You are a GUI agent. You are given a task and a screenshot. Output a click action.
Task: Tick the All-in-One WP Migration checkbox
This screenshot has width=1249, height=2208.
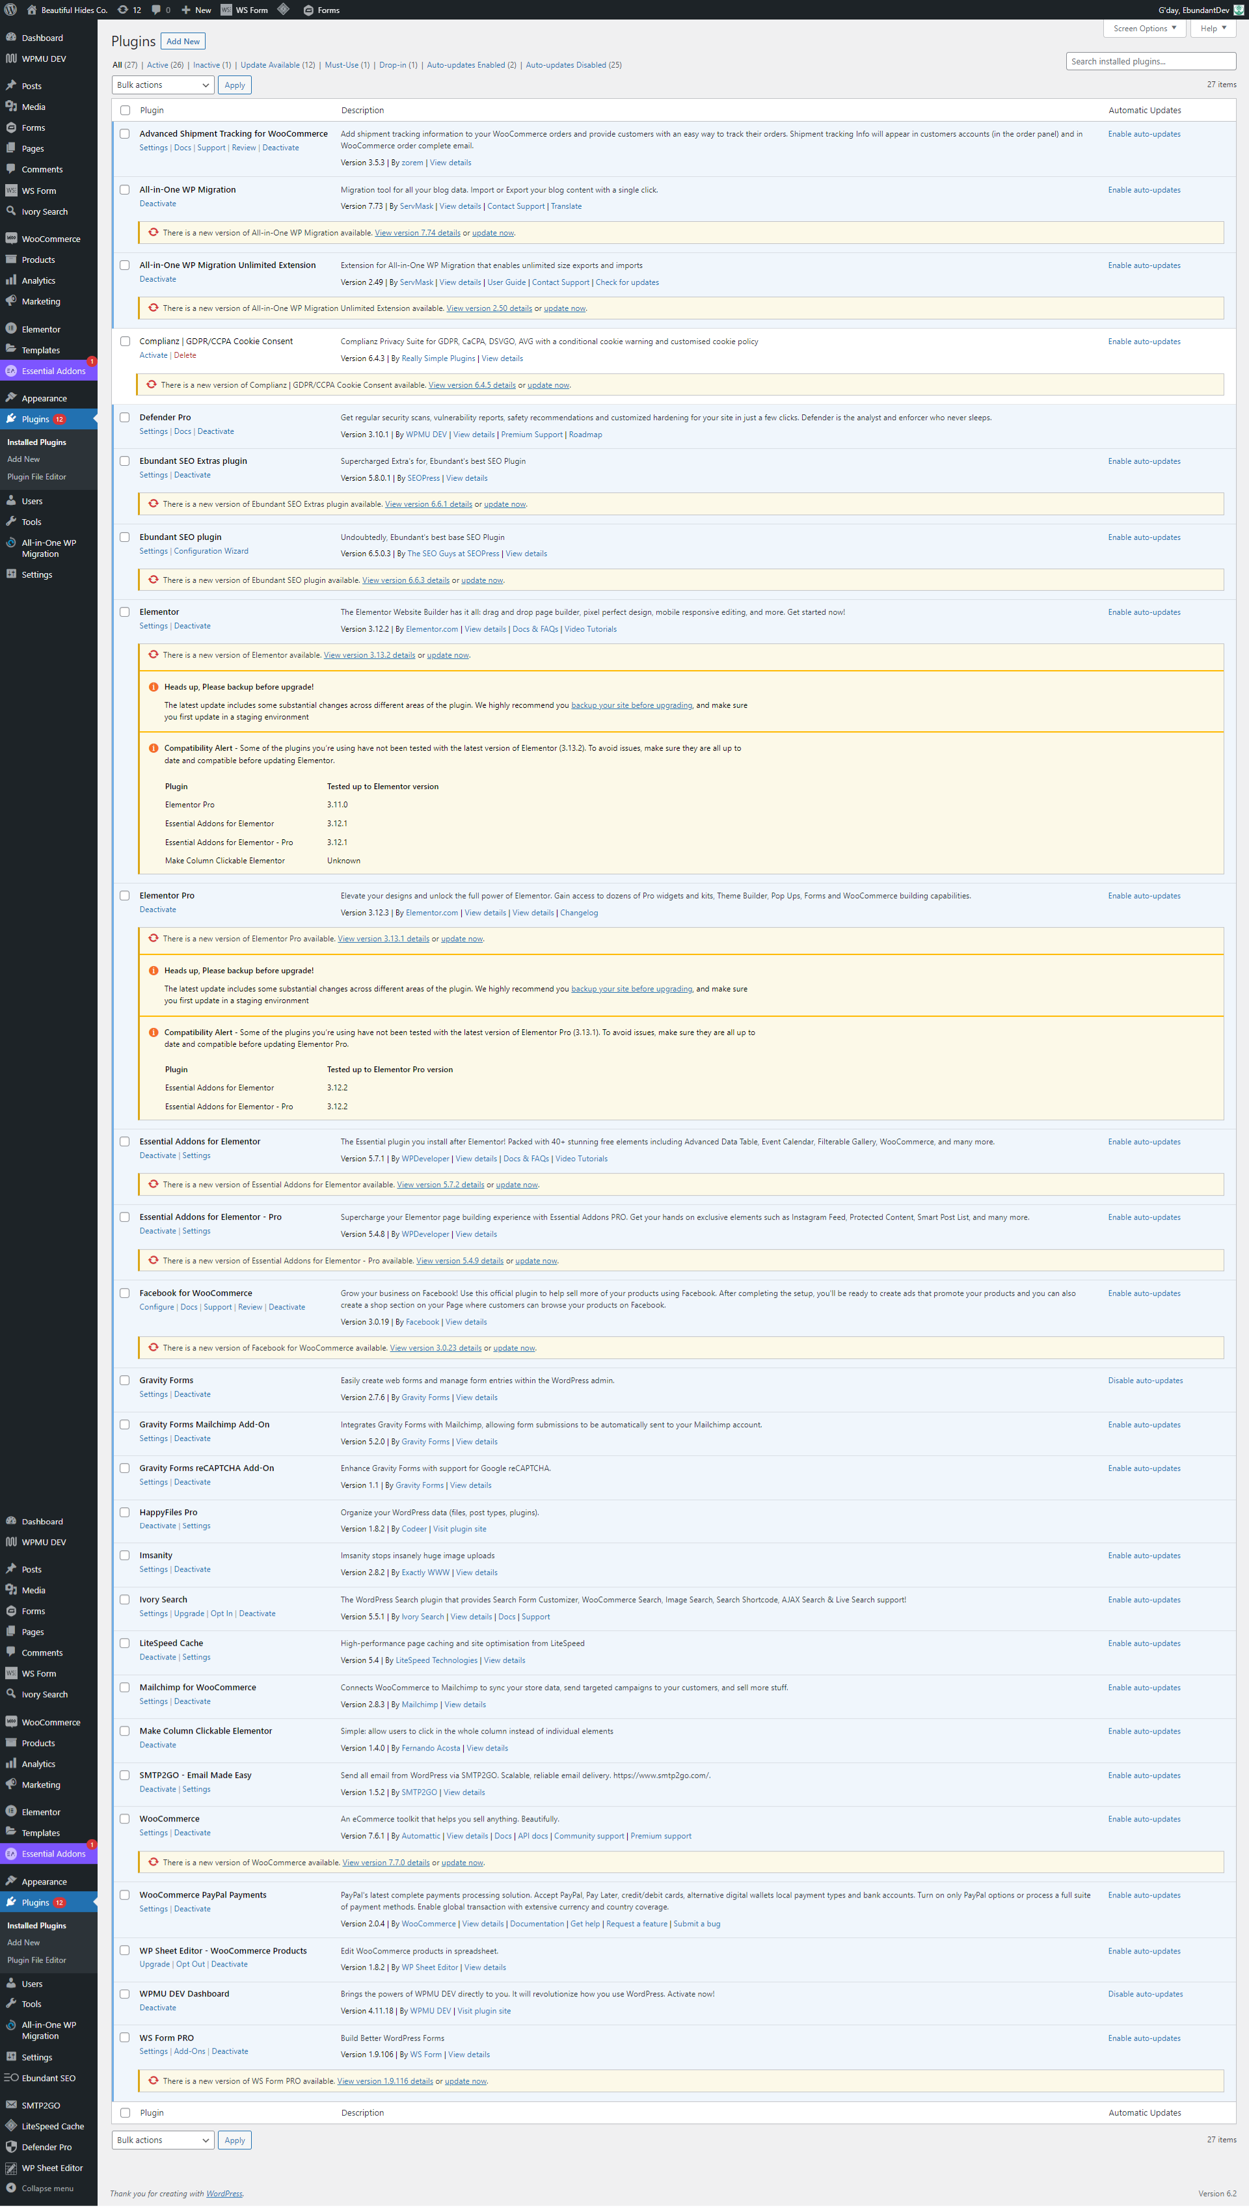tap(124, 189)
